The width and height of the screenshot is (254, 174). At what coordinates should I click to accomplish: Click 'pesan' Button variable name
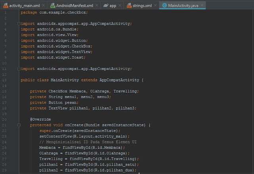pos(71,102)
